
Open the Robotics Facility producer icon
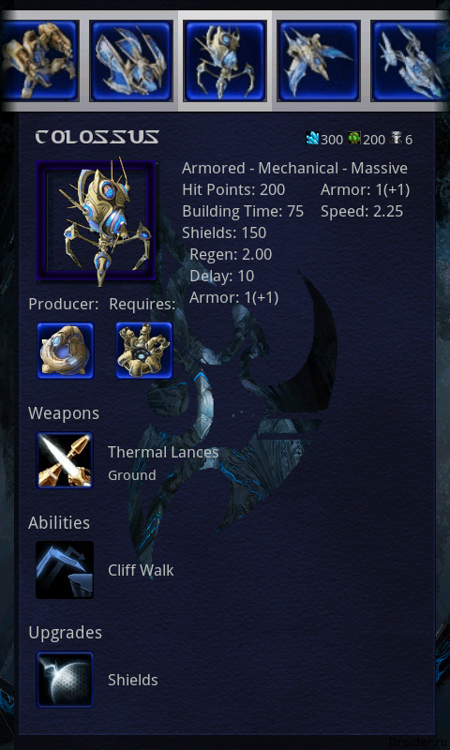[x=66, y=351]
